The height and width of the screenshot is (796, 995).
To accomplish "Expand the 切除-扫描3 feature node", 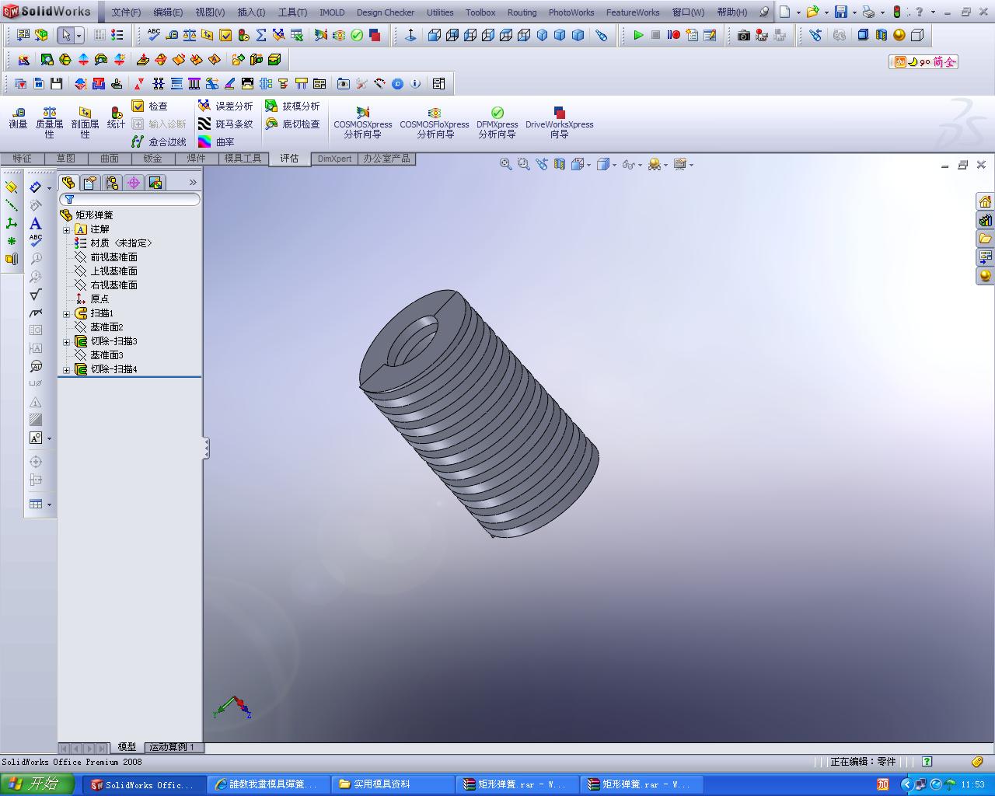I will point(67,341).
